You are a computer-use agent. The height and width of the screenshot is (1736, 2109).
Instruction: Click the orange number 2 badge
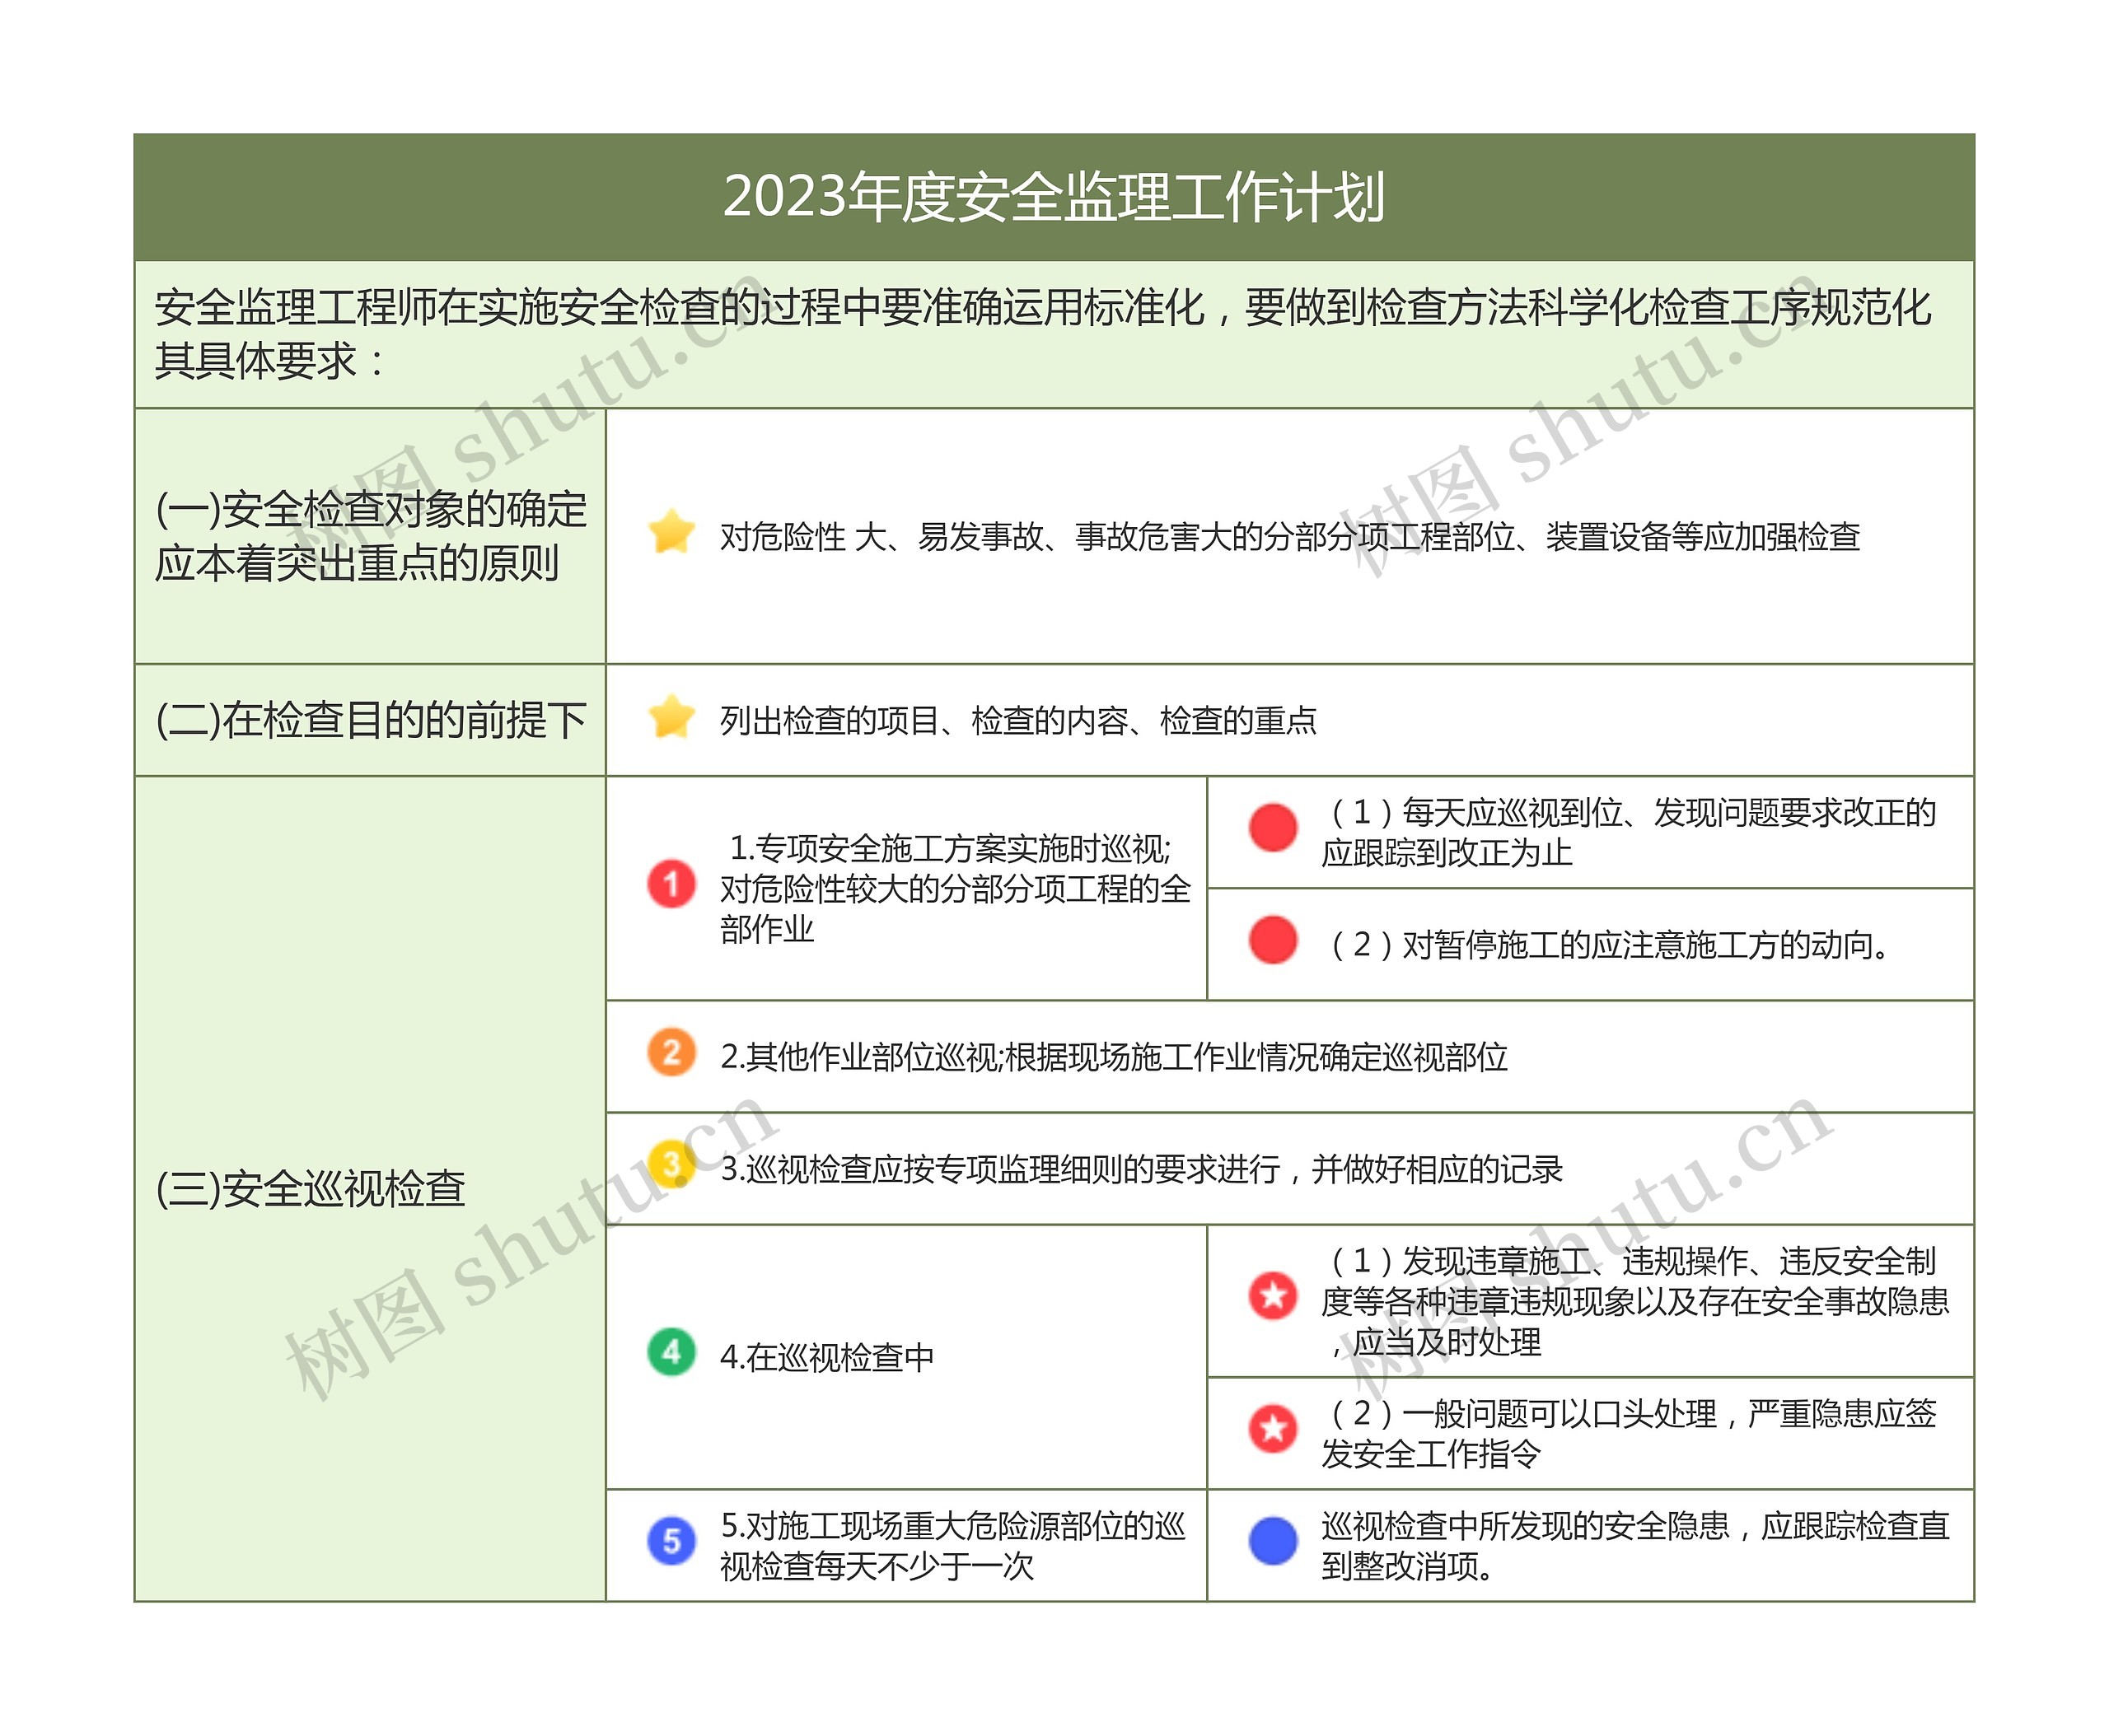(x=671, y=1053)
